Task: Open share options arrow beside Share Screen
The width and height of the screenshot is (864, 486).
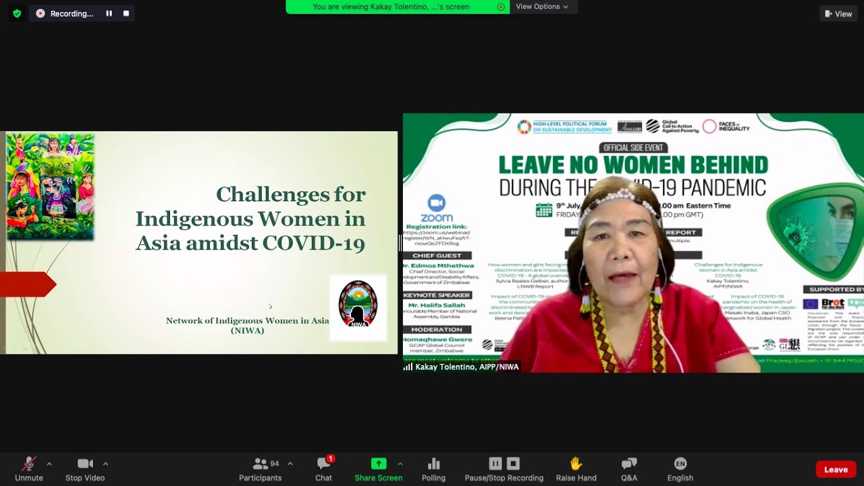Action: click(400, 464)
